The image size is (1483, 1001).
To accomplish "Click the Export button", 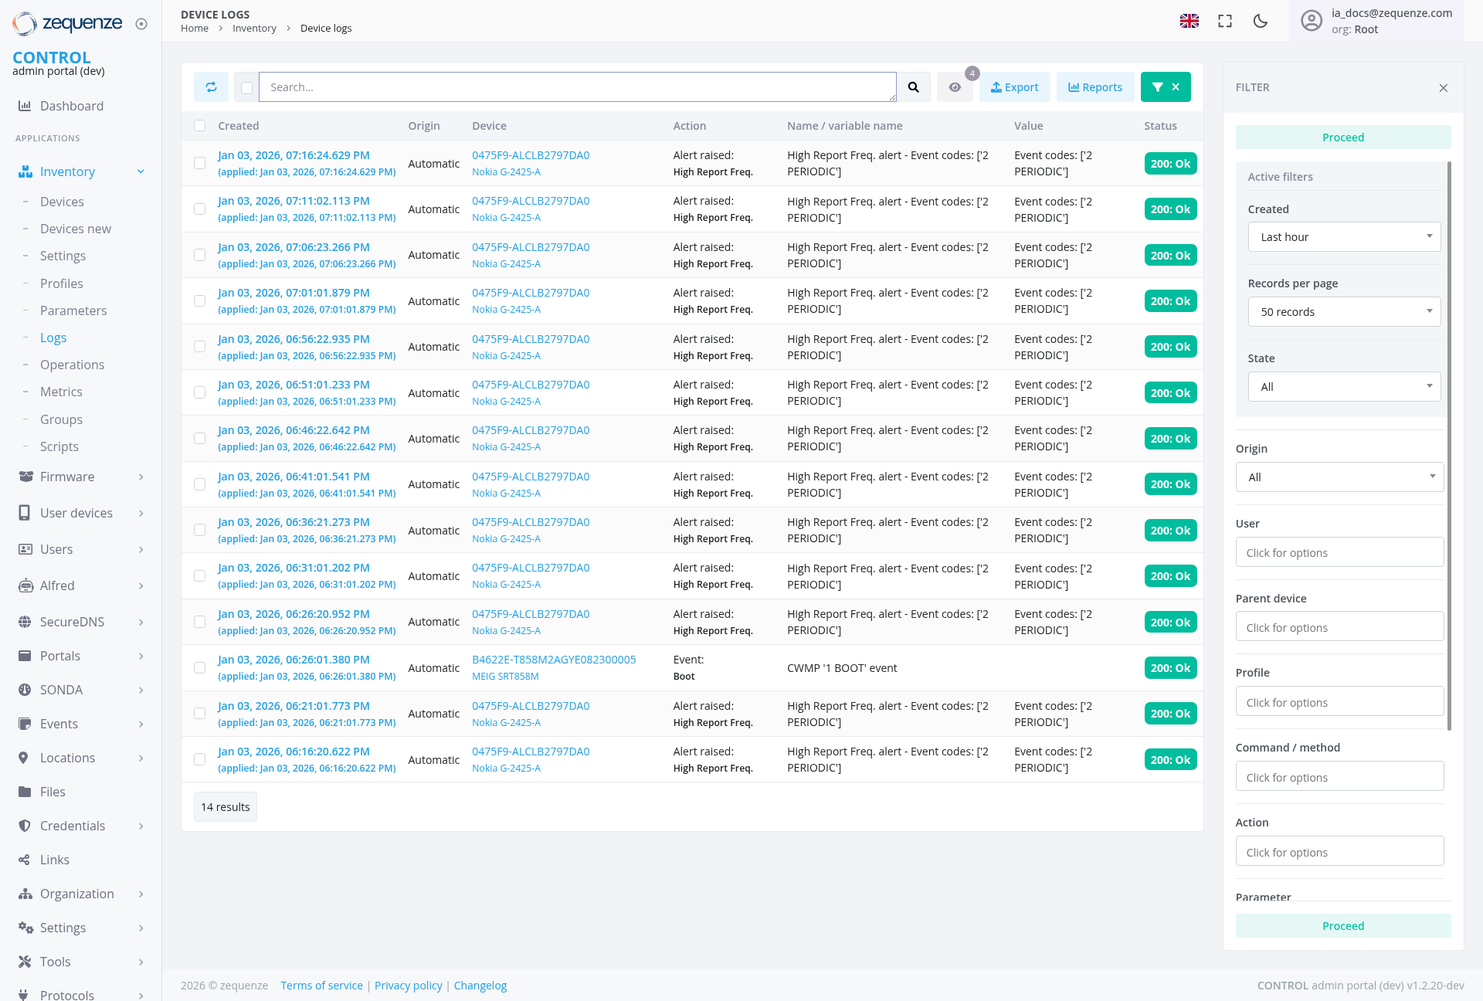I will click(1014, 87).
